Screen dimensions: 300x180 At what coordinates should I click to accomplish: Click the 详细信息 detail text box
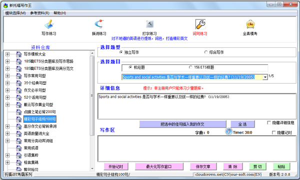click(x=197, y=106)
